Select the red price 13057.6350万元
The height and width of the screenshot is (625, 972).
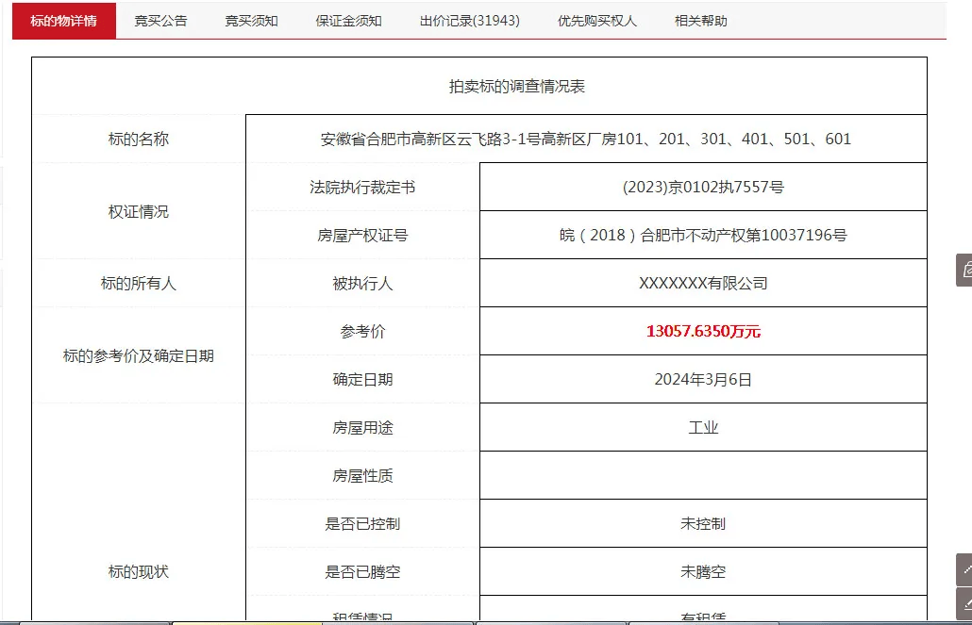703,332
